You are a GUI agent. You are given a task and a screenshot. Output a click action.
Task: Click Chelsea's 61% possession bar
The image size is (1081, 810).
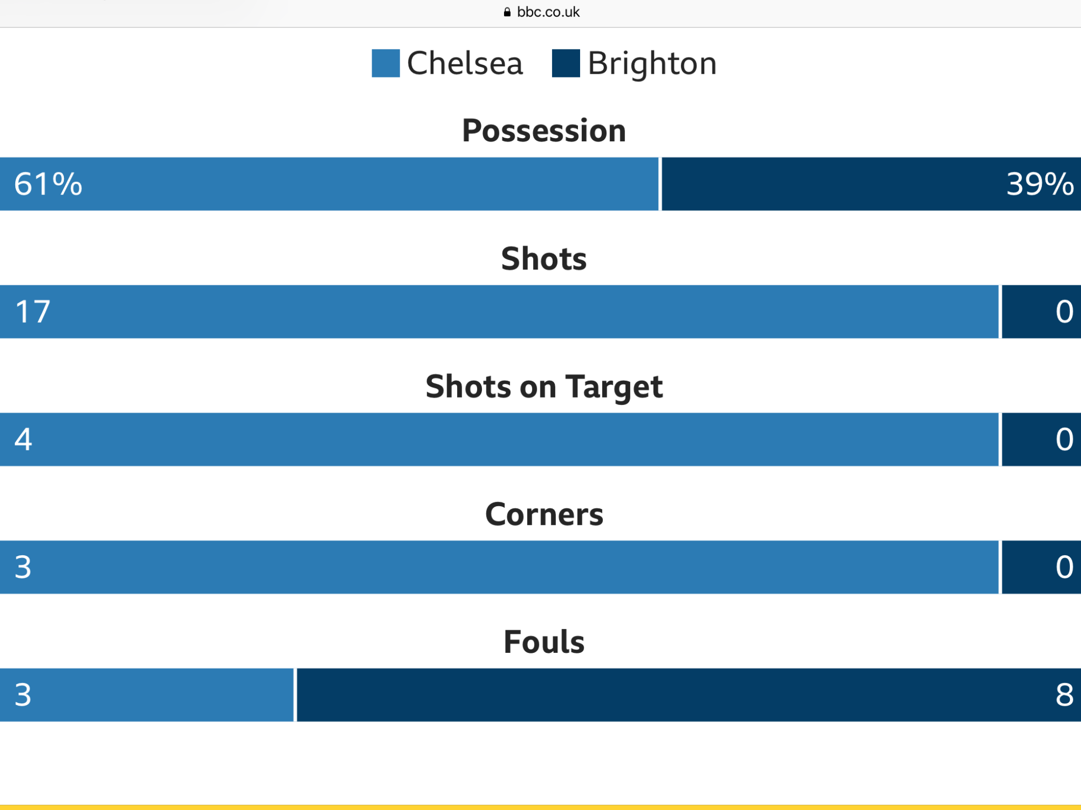329,184
